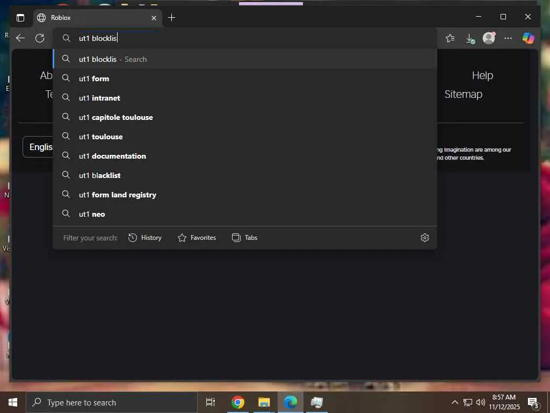Reload the page with refresh icon
550x413 pixels.
tap(40, 38)
